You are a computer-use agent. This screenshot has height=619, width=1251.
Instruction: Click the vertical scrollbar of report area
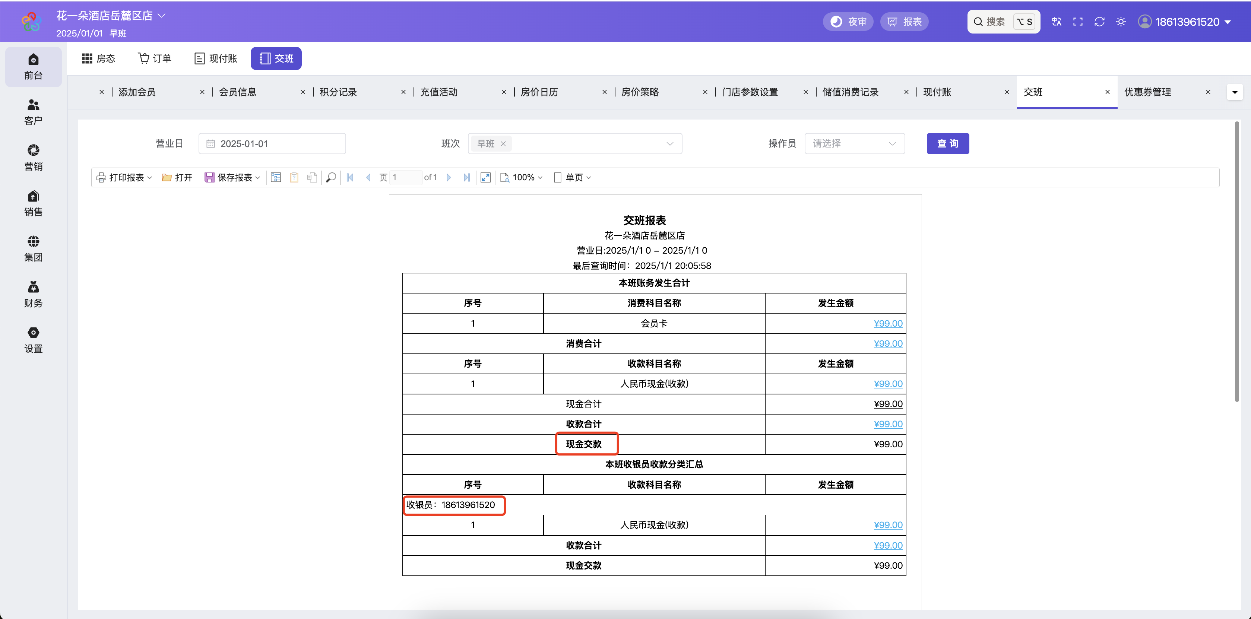(x=1236, y=262)
